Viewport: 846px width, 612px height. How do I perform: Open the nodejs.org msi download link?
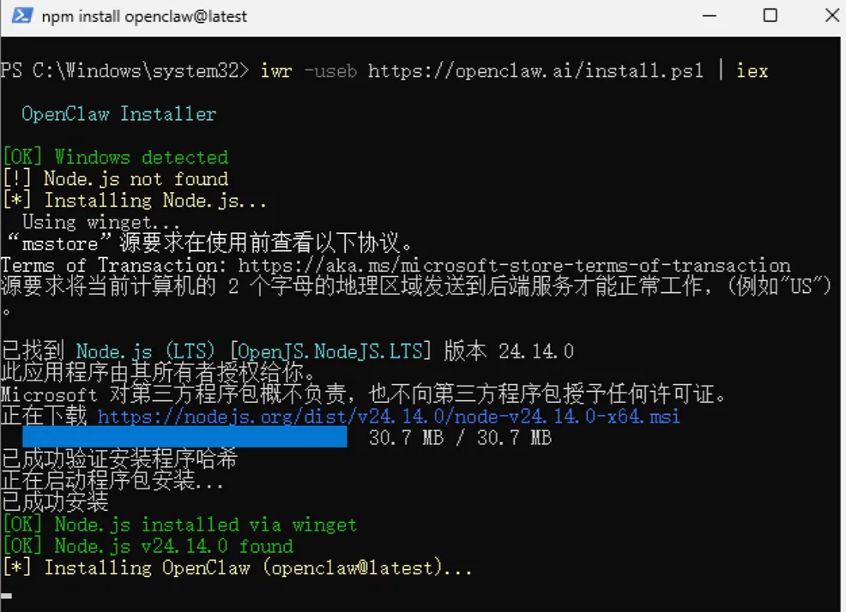[389, 417]
